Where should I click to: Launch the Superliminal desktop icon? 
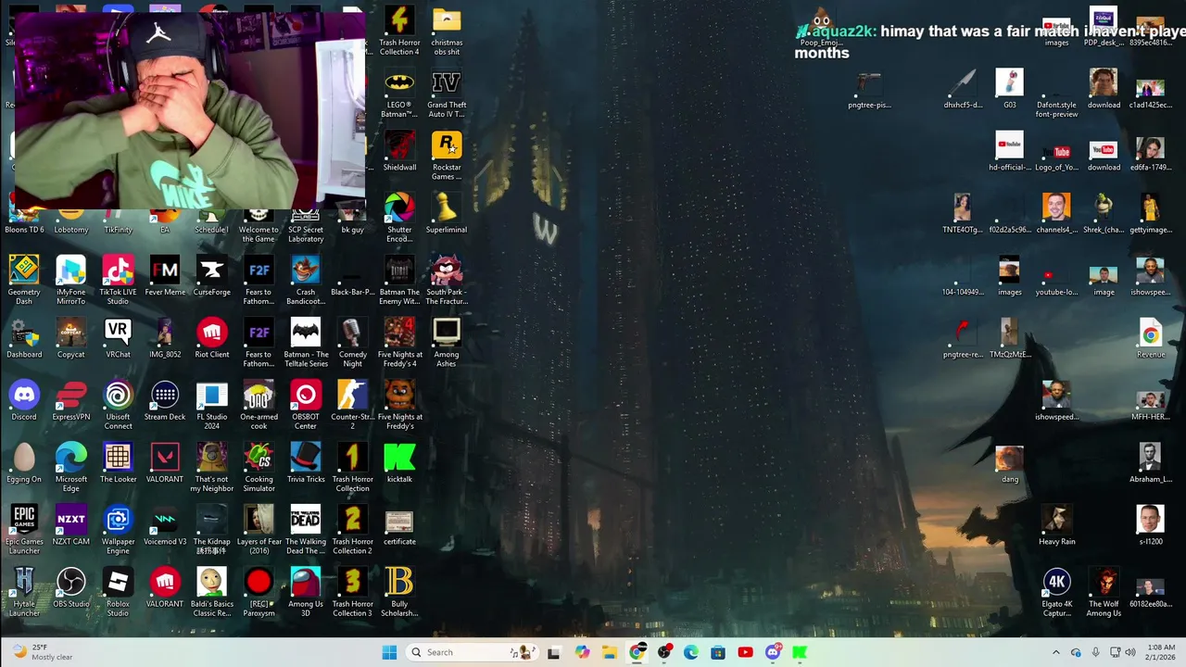447,213
